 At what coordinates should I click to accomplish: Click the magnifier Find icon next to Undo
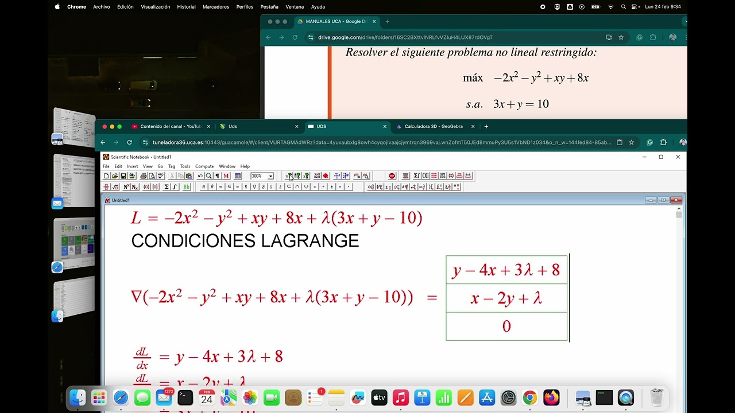pyautogui.click(x=209, y=176)
